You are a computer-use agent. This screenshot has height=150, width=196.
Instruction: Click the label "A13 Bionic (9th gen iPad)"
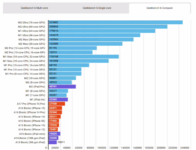click(x=30, y=142)
